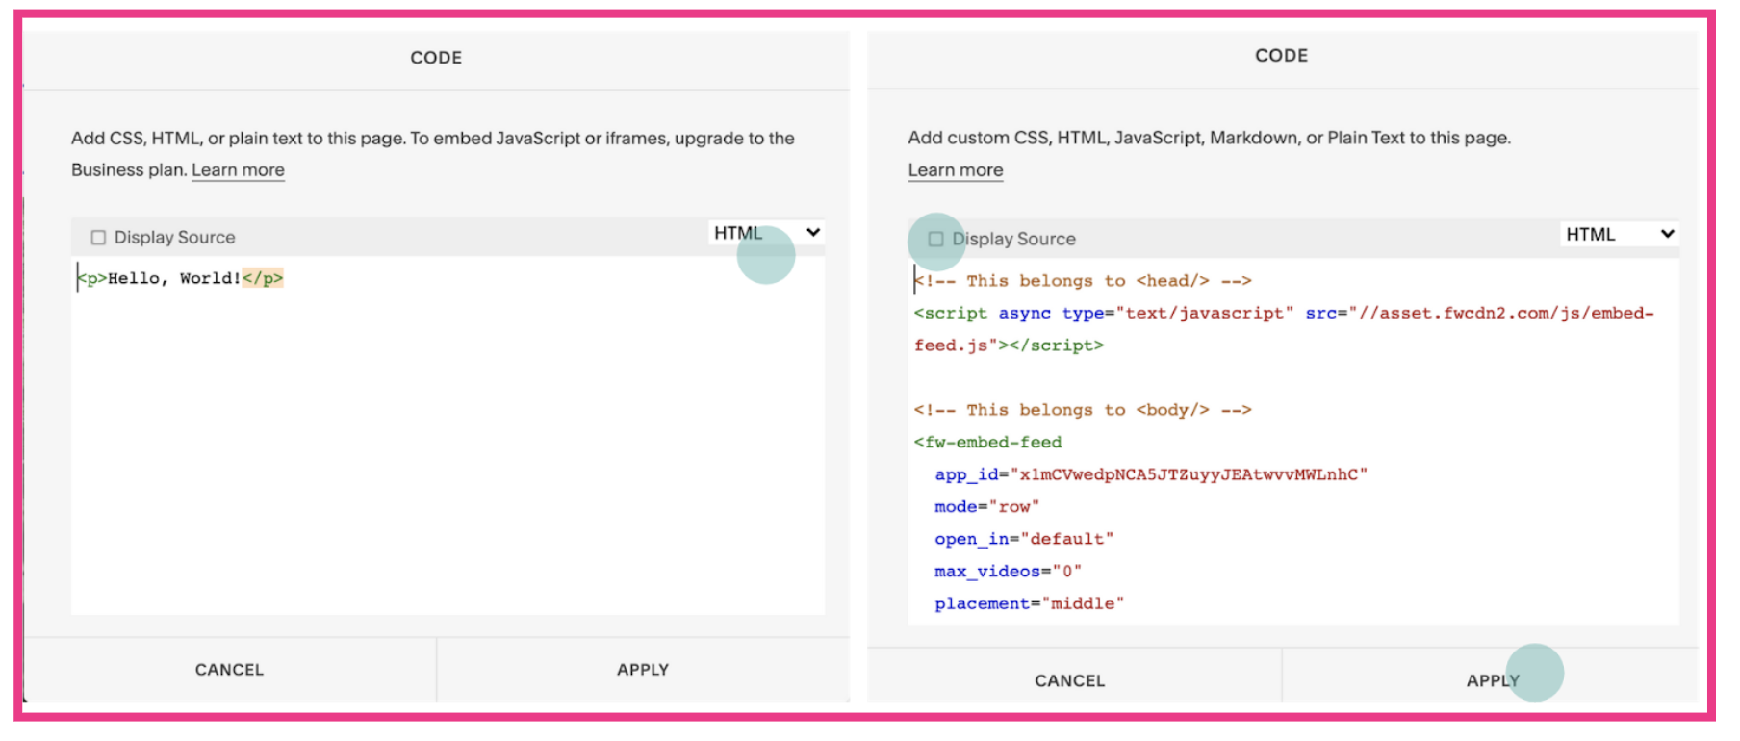Enable Display Source checkbox in left Code panel
This screenshot has height=741, width=1740.
[x=98, y=238]
